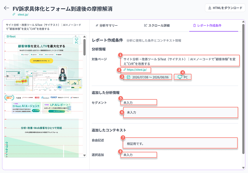
Task: Click the monitor icon in the PC device chip
Action: click(180, 77)
